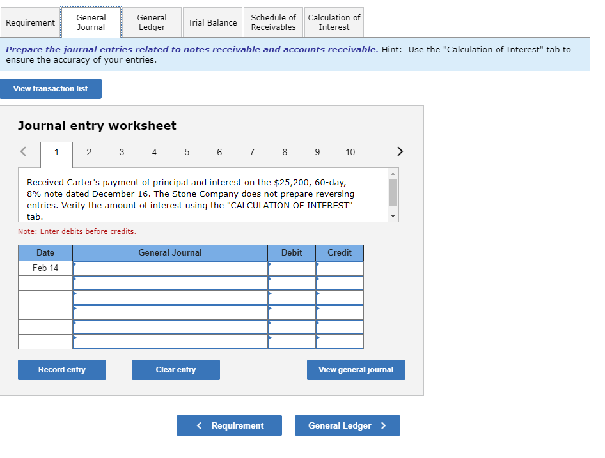Open account dropdown in second journal row
The image size is (605, 458).
pos(170,283)
